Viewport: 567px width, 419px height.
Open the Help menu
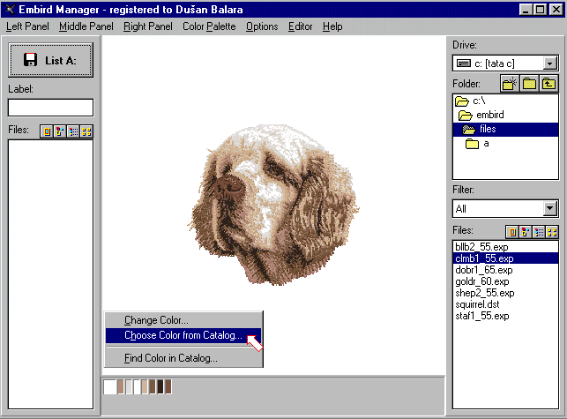[x=332, y=26]
